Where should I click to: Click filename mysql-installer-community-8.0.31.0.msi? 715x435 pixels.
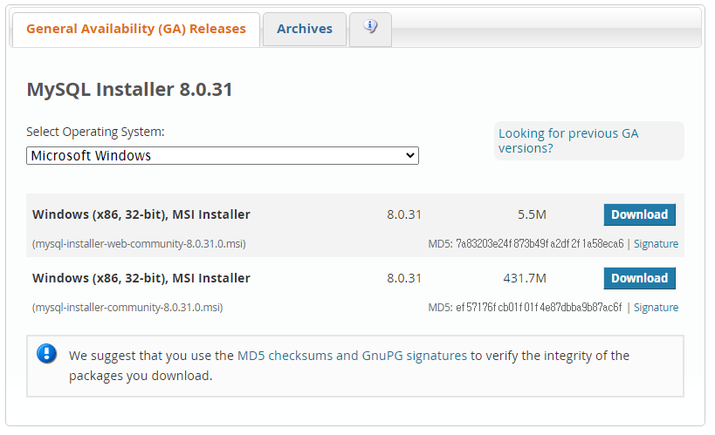[x=127, y=308]
